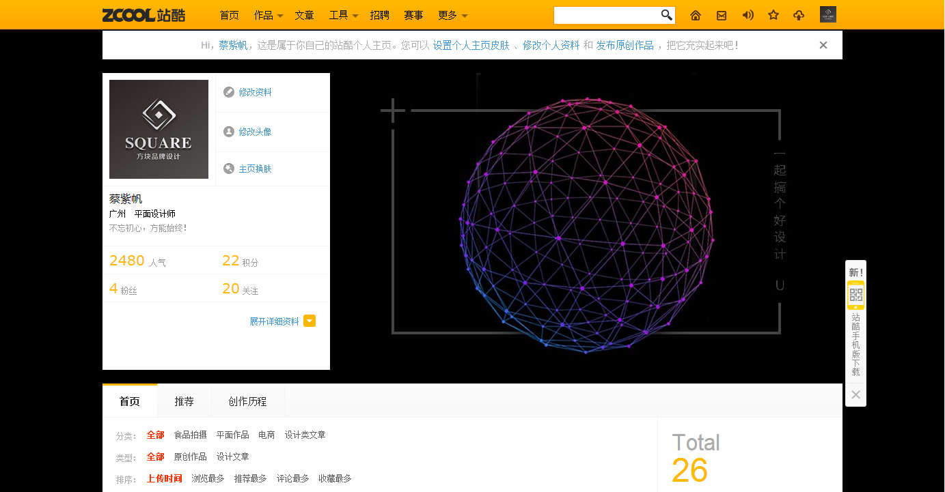The width and height of the screenshot is (945, 492).
Task: Open the mail envelope icon
Action: (x=722, y=15)
